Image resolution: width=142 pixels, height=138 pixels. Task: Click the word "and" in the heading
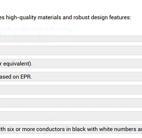[67, 17]
